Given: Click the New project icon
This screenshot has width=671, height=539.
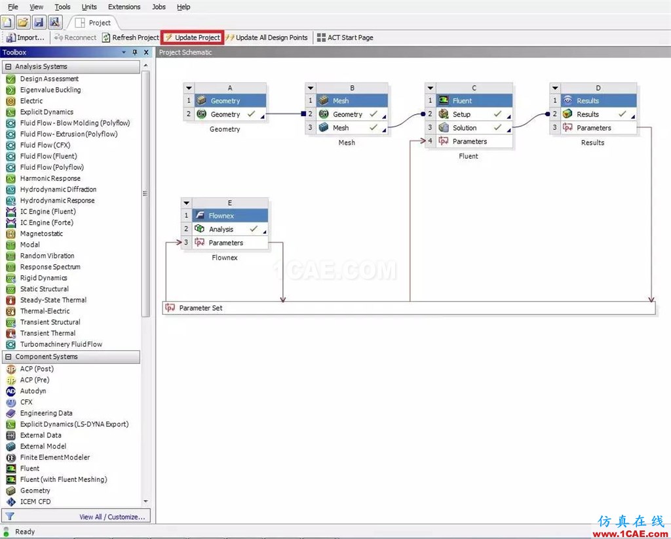Looking at the screenshot, I should 7,22.
